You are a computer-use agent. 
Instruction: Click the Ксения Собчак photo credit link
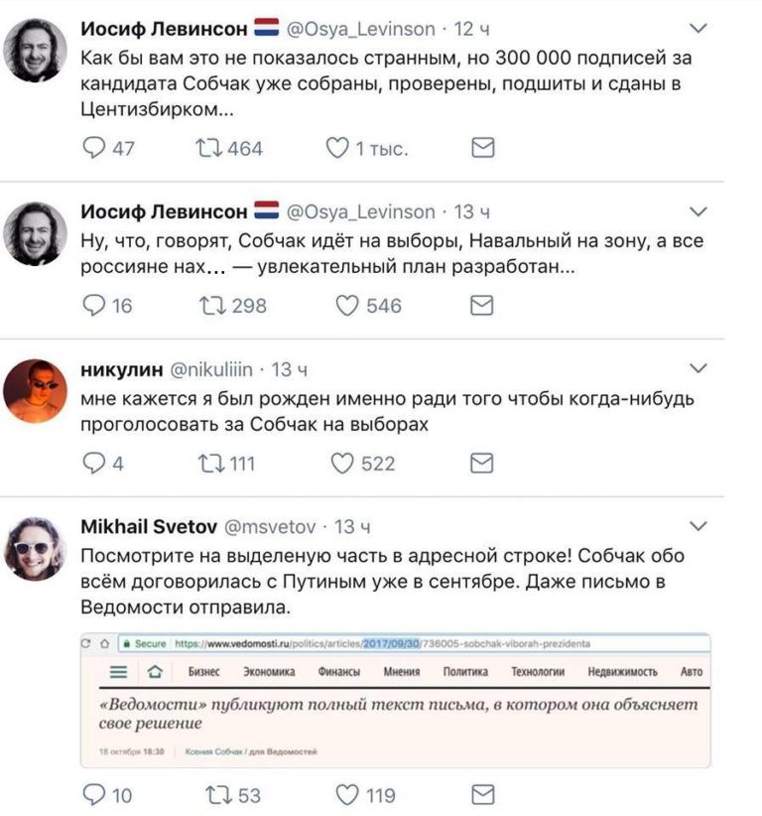coord(251,751)
